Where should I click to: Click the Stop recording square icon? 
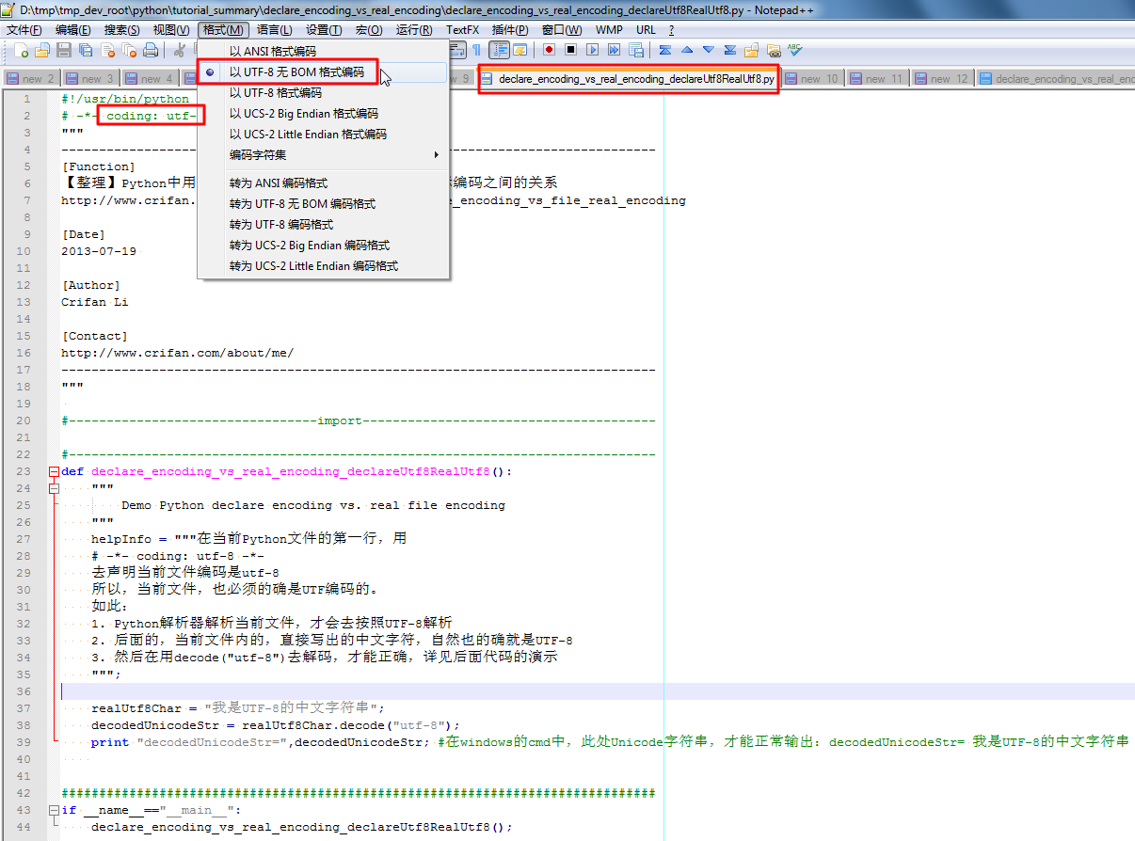(x=570, y=50)
